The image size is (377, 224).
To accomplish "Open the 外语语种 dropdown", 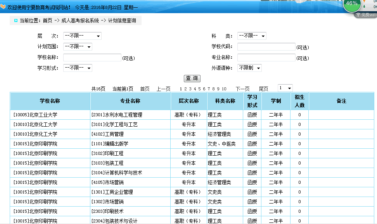I will tap(249, 68).
